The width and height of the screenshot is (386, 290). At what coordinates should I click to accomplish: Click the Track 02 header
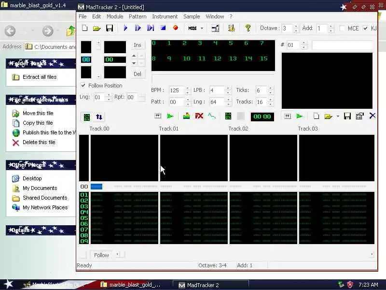pos(238,129)
